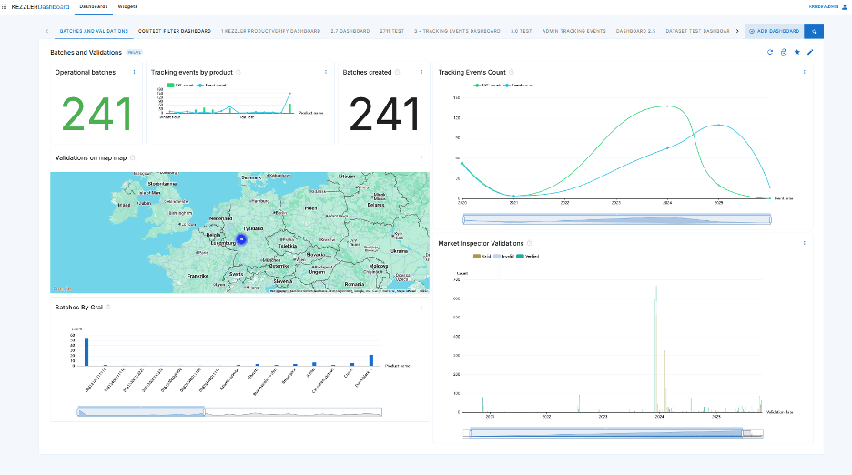Click the blue cluster marker on the map
852x475 pixels.
coord(241,239)
